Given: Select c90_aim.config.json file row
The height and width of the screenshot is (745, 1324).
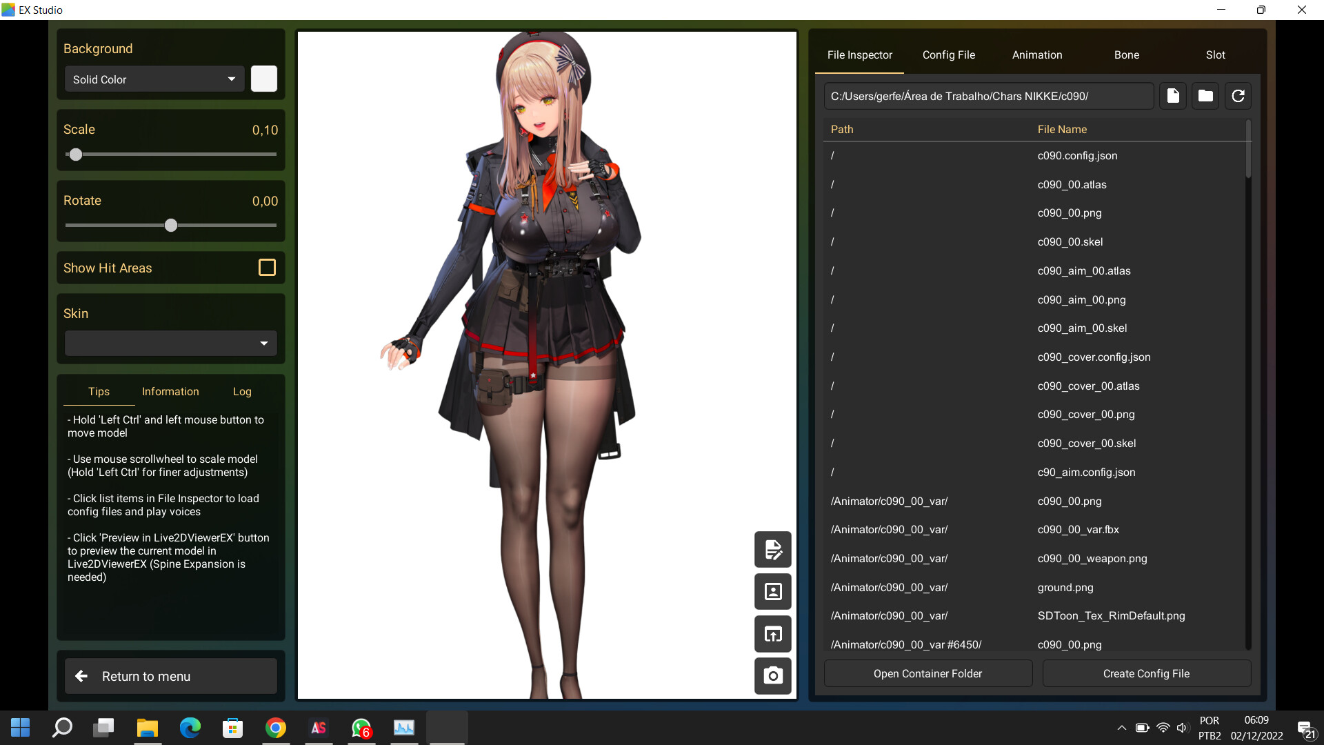Looking at the screenshot, I should point(1034,472).
